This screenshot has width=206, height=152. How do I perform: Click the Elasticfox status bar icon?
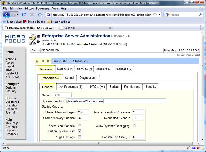[188, 148]
